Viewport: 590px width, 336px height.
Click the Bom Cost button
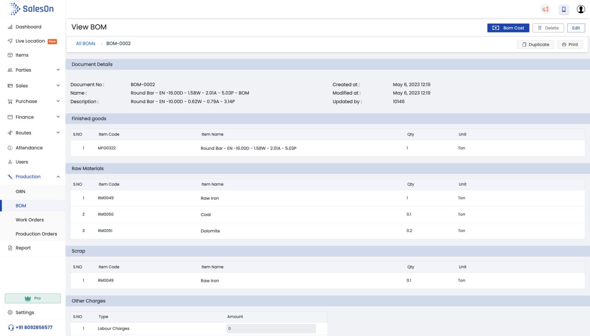point(508,28)
